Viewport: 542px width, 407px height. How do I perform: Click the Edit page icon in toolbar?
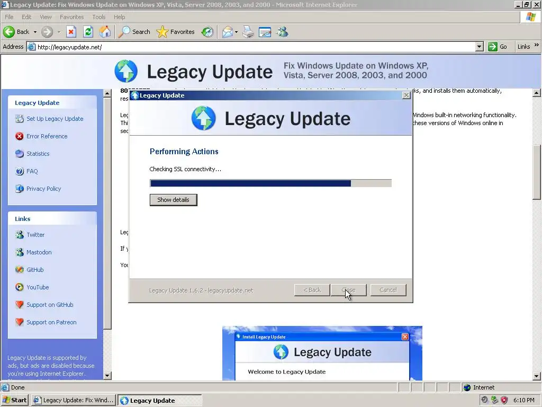[265, 32]
